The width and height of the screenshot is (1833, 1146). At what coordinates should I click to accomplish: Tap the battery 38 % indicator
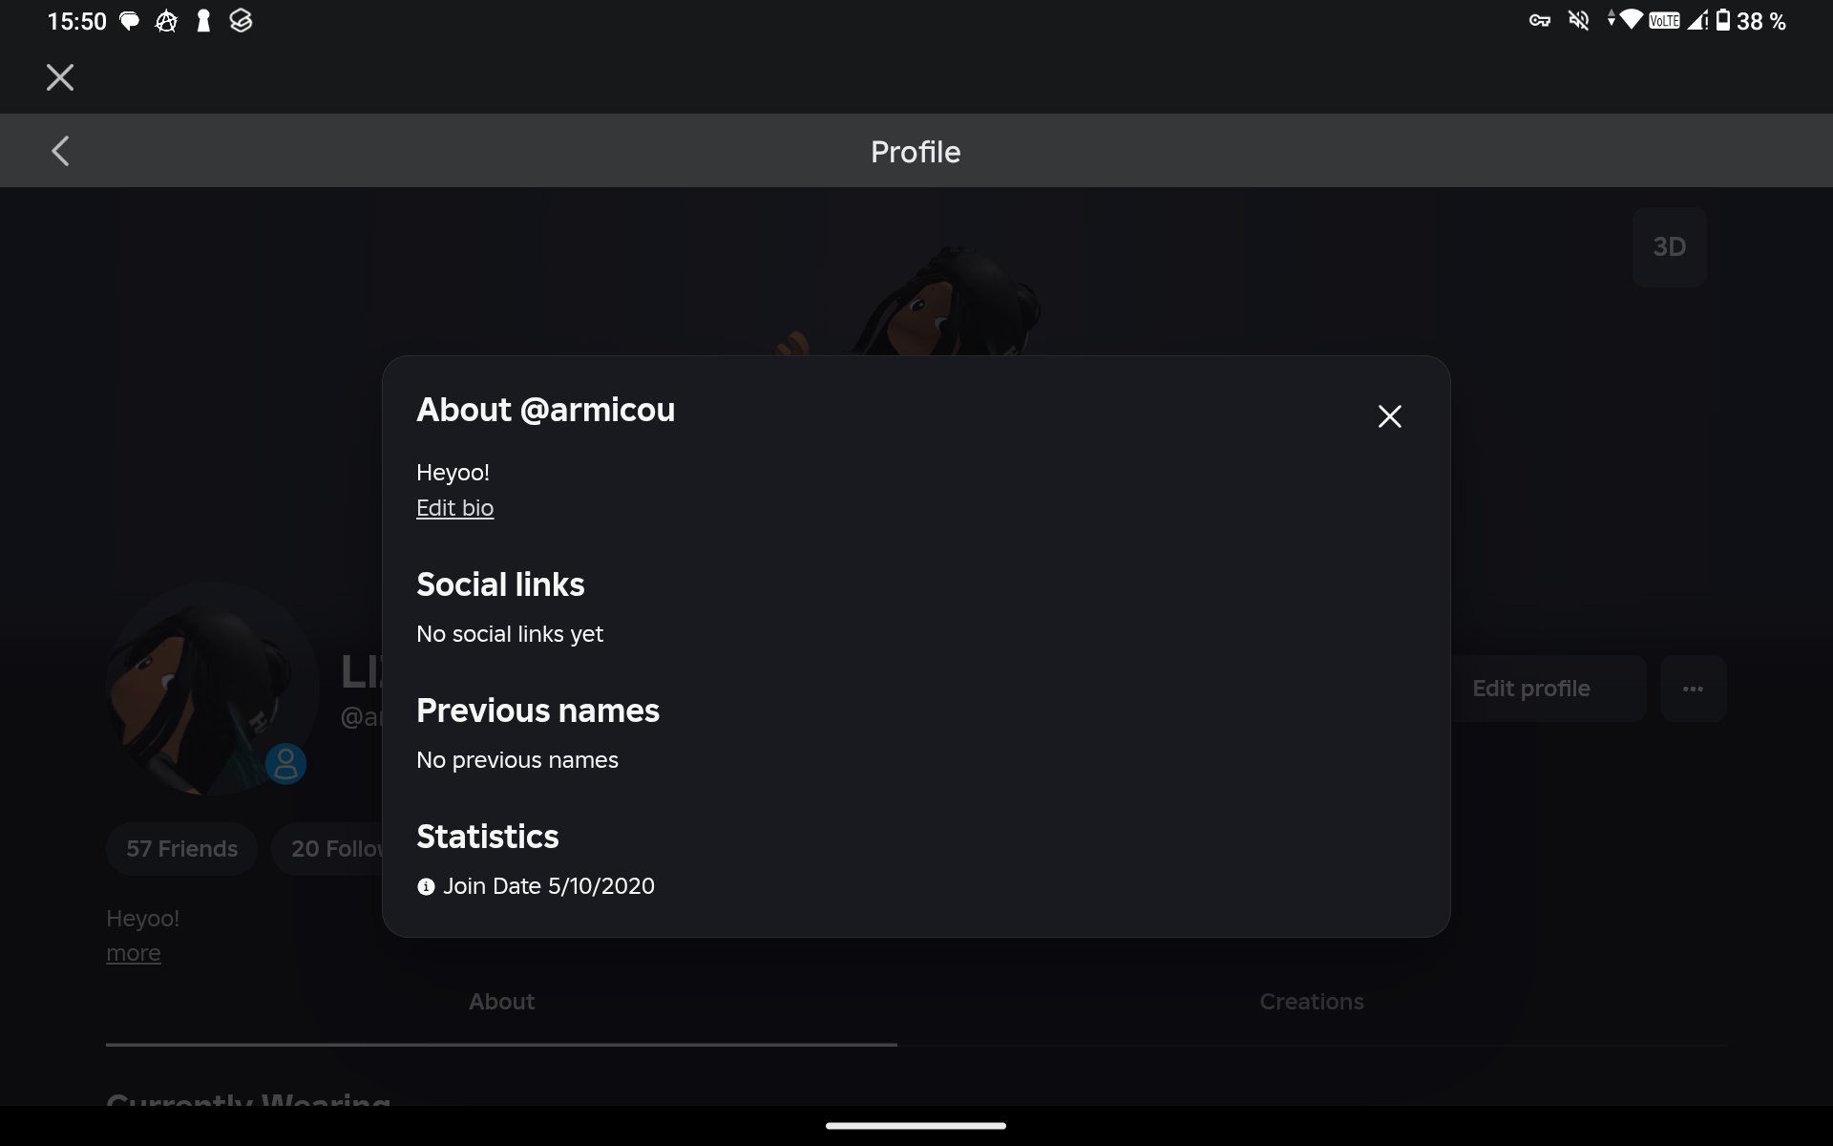tap(1751, 20)
